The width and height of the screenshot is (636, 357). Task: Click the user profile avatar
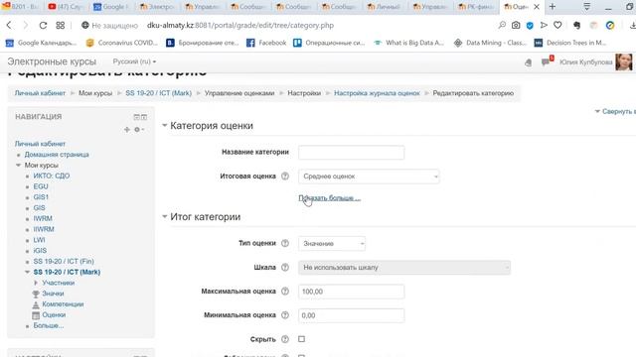623,61
